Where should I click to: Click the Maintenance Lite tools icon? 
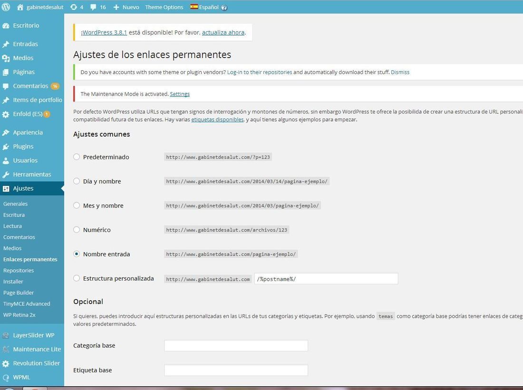(x=6, y=349)
